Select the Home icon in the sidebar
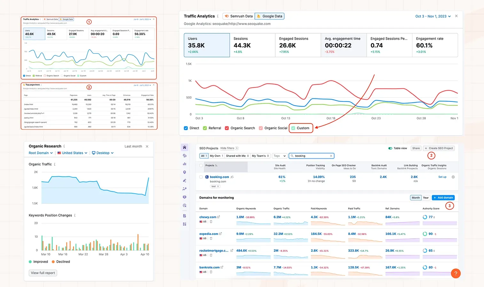 pos(184,147)
